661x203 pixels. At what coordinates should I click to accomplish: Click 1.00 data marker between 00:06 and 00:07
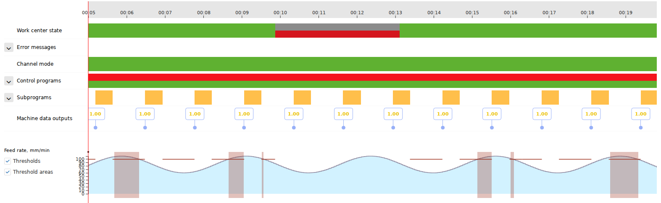pos(145,114)
